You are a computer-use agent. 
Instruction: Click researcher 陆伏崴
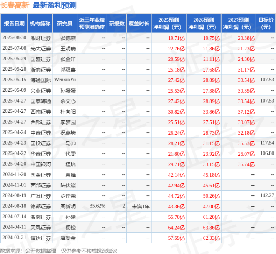pyautogui.click(x=68, y=186)
